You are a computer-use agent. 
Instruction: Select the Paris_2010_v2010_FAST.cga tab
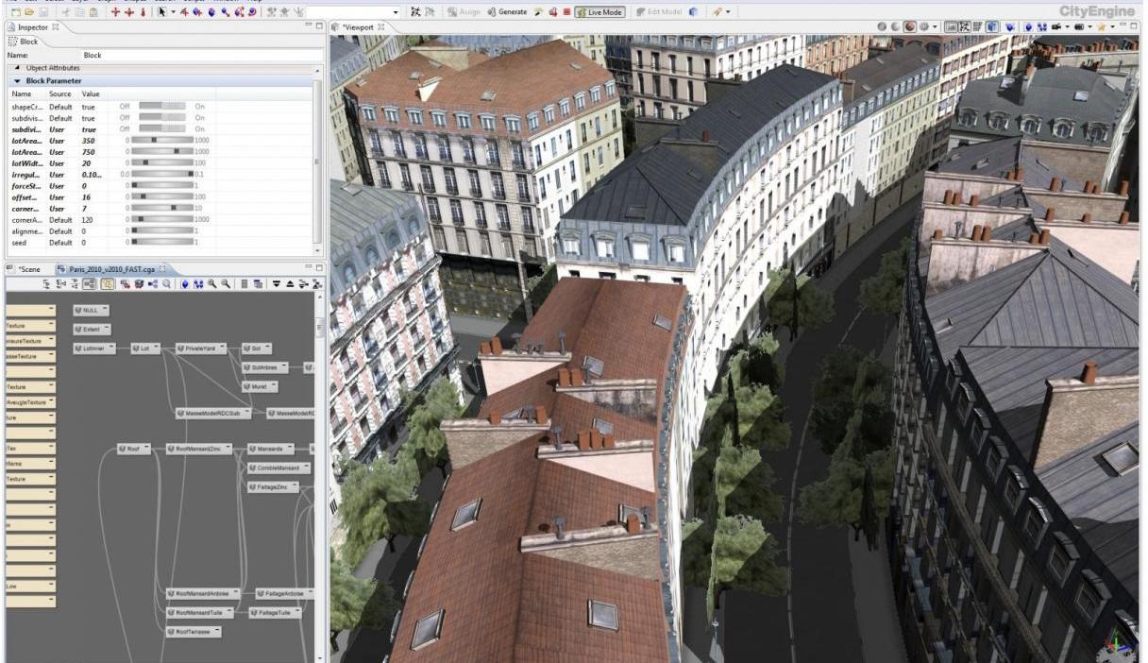[110, 269]
